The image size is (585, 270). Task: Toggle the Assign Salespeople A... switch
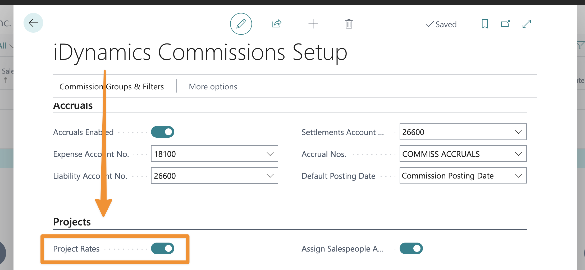tap(411, 248)
